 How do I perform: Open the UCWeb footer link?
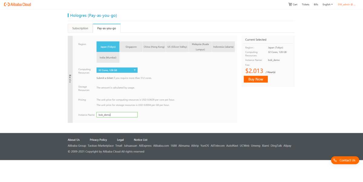(x=245, y=145)
